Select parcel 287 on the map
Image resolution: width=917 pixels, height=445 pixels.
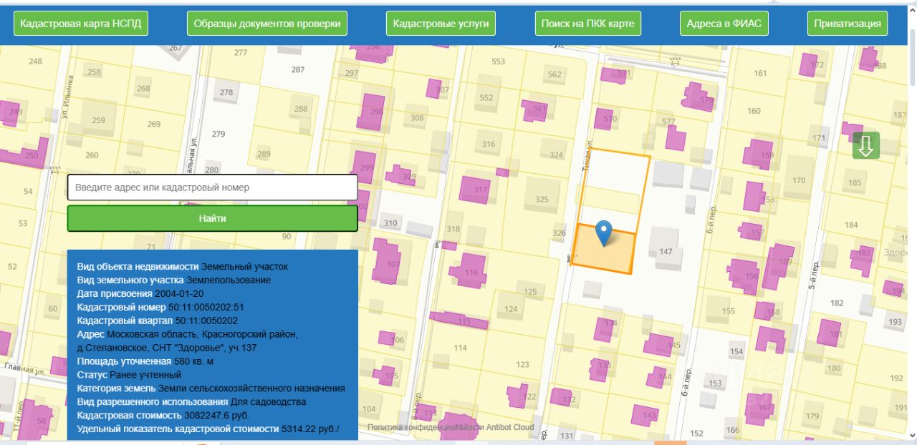coord(298,69)
